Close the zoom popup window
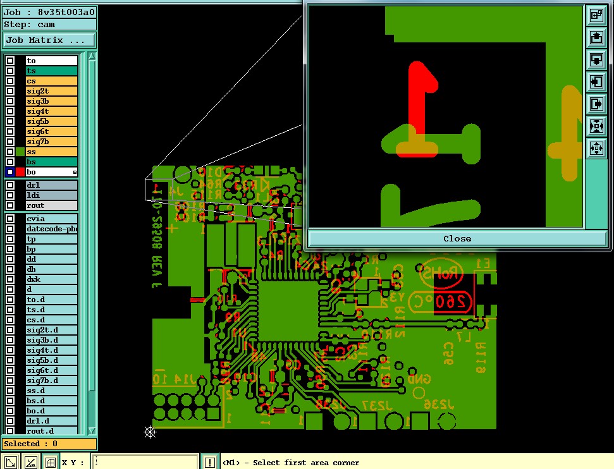Screen dimensions: 614x469 (x=457, y=238)
